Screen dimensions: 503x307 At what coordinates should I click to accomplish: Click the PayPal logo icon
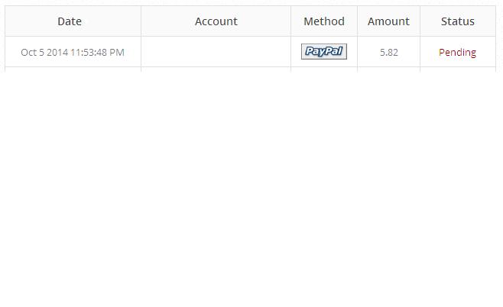[324, 52]
